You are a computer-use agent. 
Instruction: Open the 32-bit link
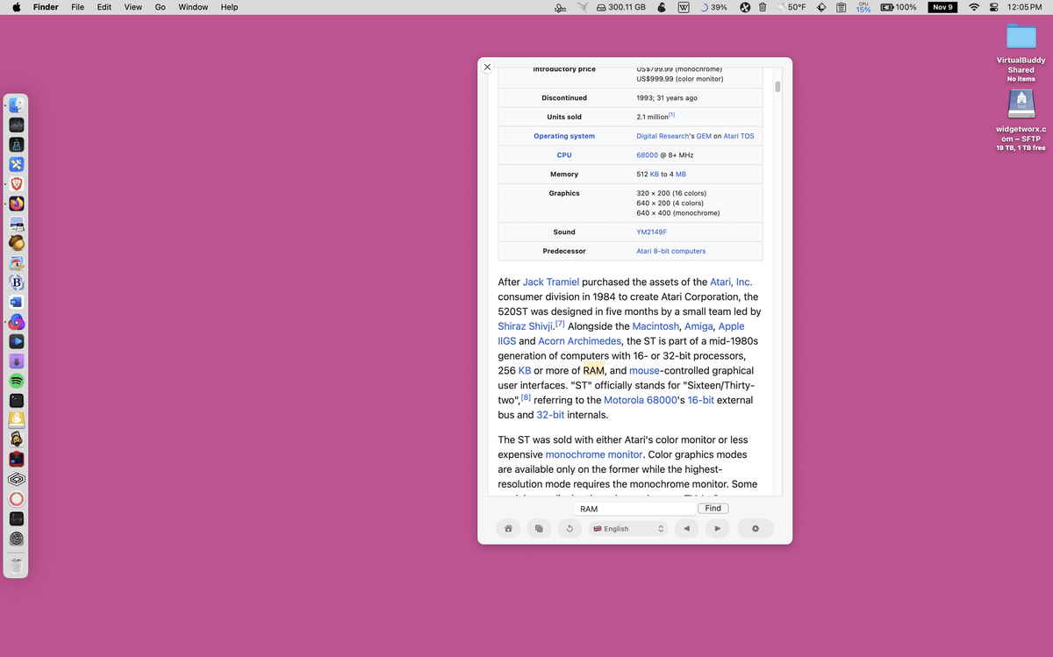(x=550, y=415)
